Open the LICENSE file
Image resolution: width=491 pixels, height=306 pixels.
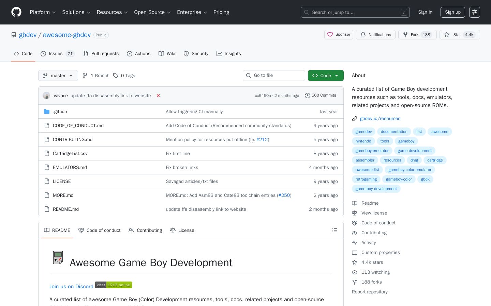(62, 181)
